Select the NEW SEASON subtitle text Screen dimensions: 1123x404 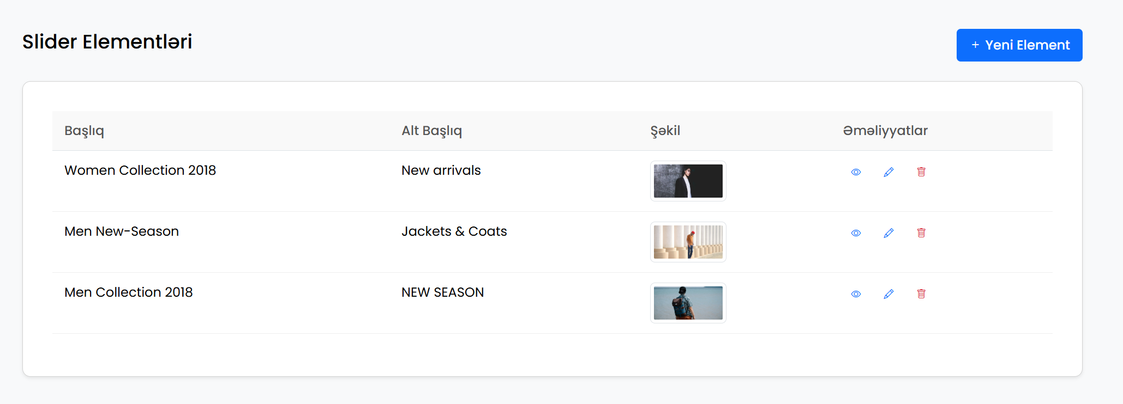click(x=443, y=292)
